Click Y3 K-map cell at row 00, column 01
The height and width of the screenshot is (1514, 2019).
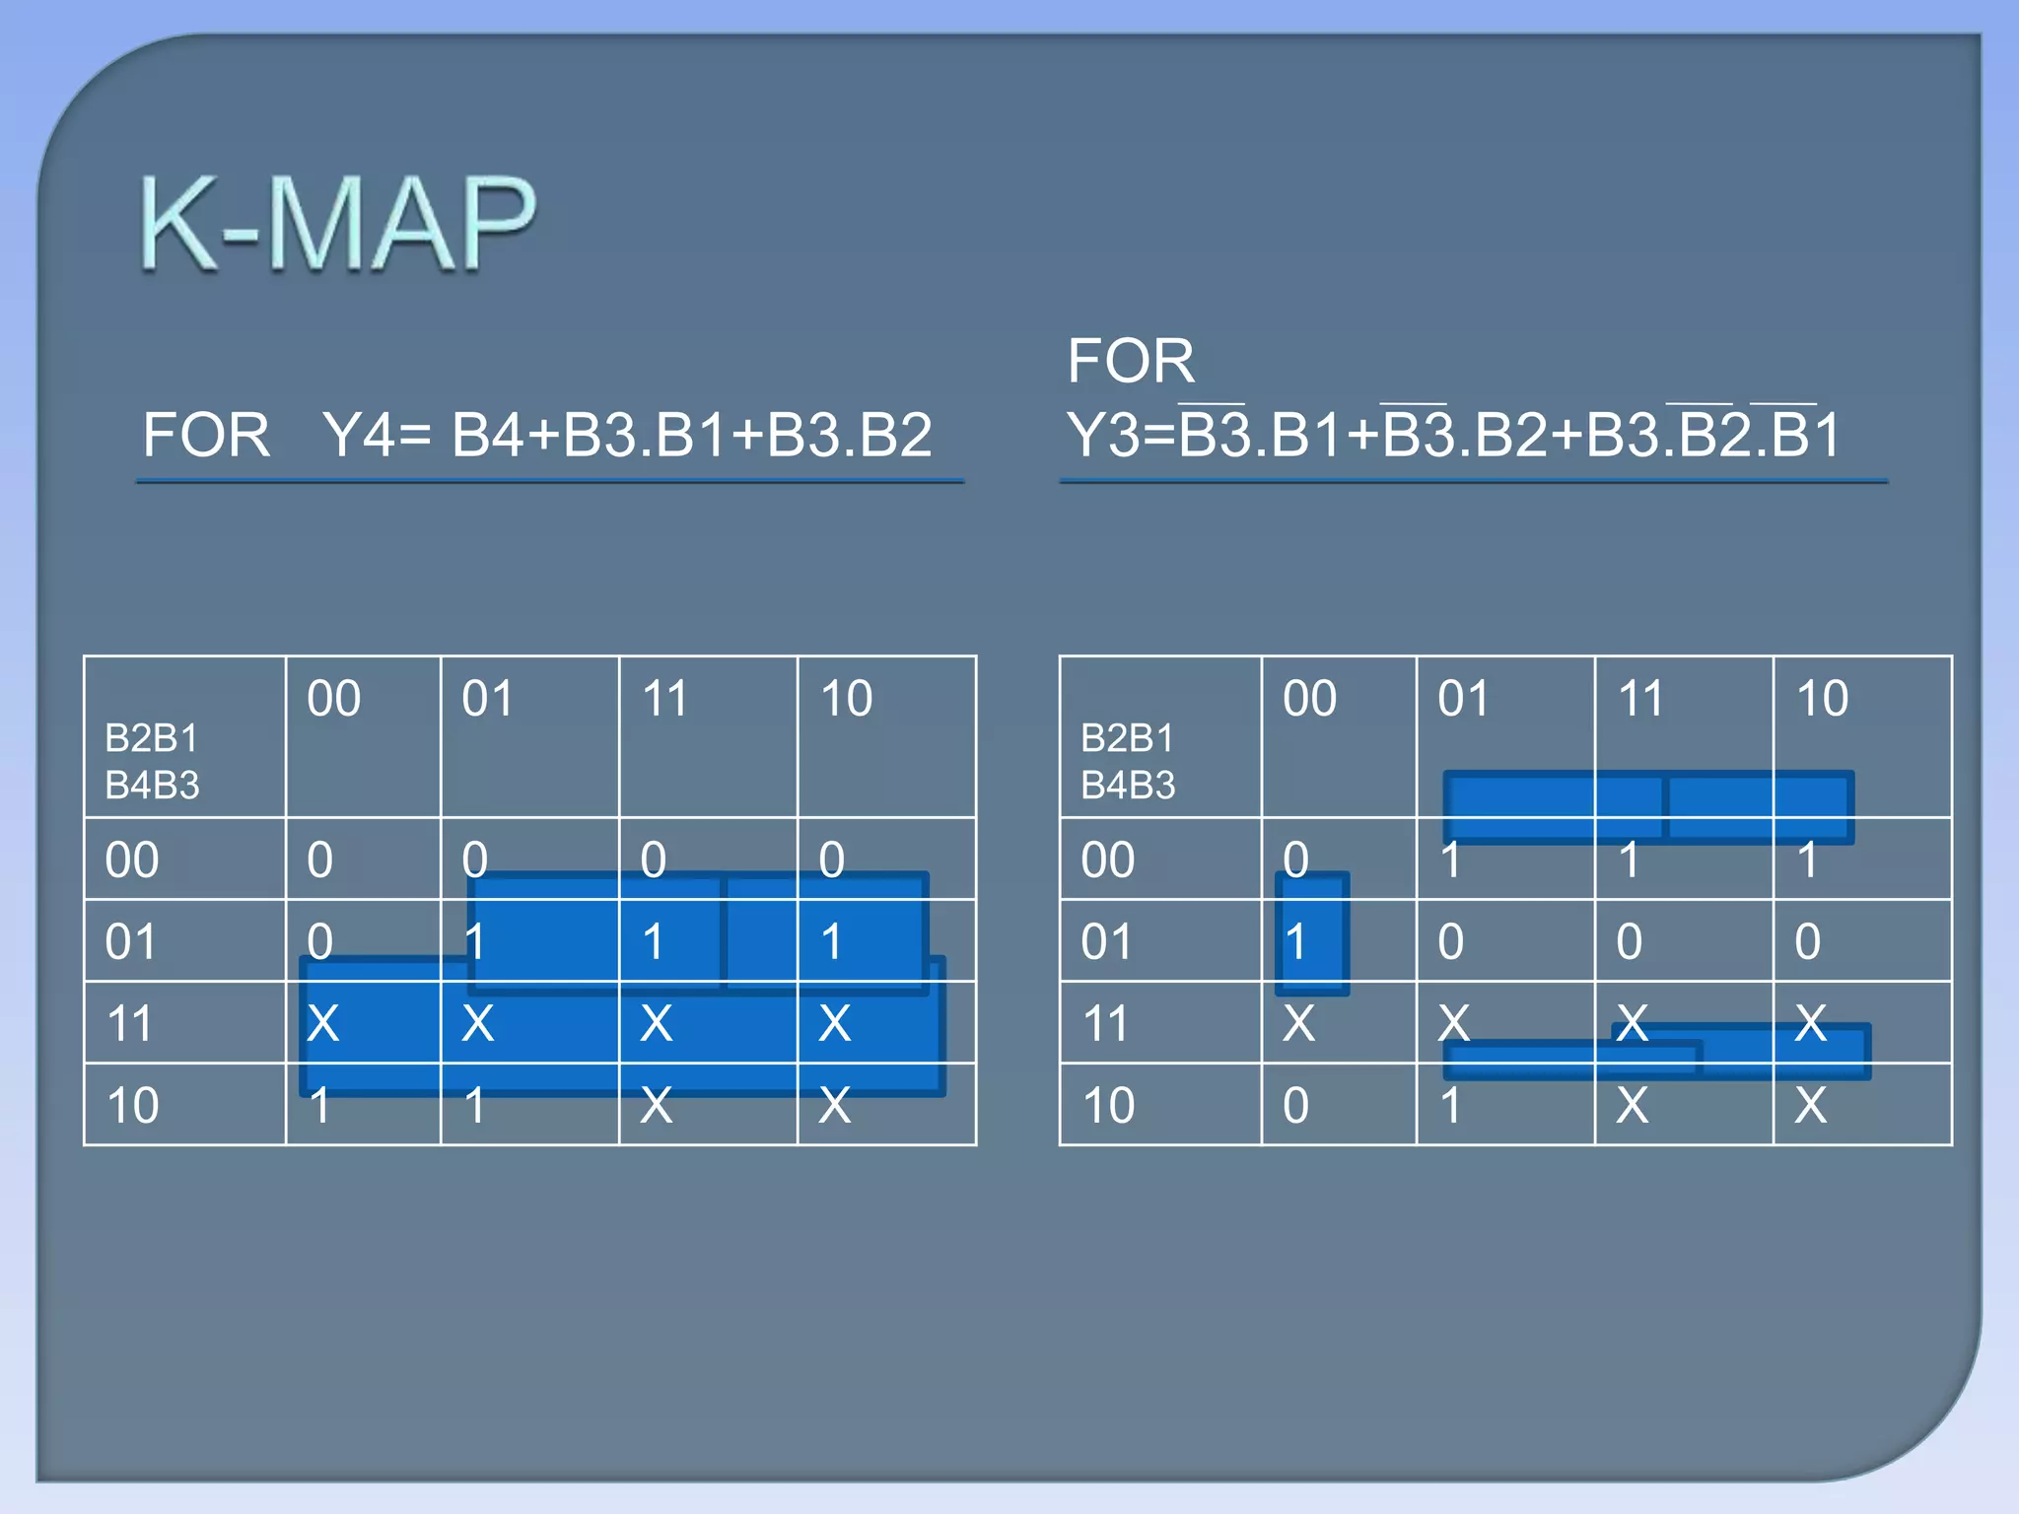click(x=1505, y=859)
